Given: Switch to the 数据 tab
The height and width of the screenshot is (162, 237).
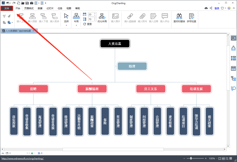Looking at the screenshot, I should pos(40,8).
